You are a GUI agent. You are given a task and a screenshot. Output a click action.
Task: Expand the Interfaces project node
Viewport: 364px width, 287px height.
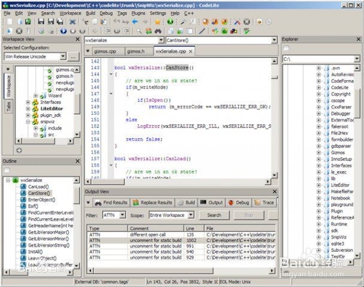(28, 102)
